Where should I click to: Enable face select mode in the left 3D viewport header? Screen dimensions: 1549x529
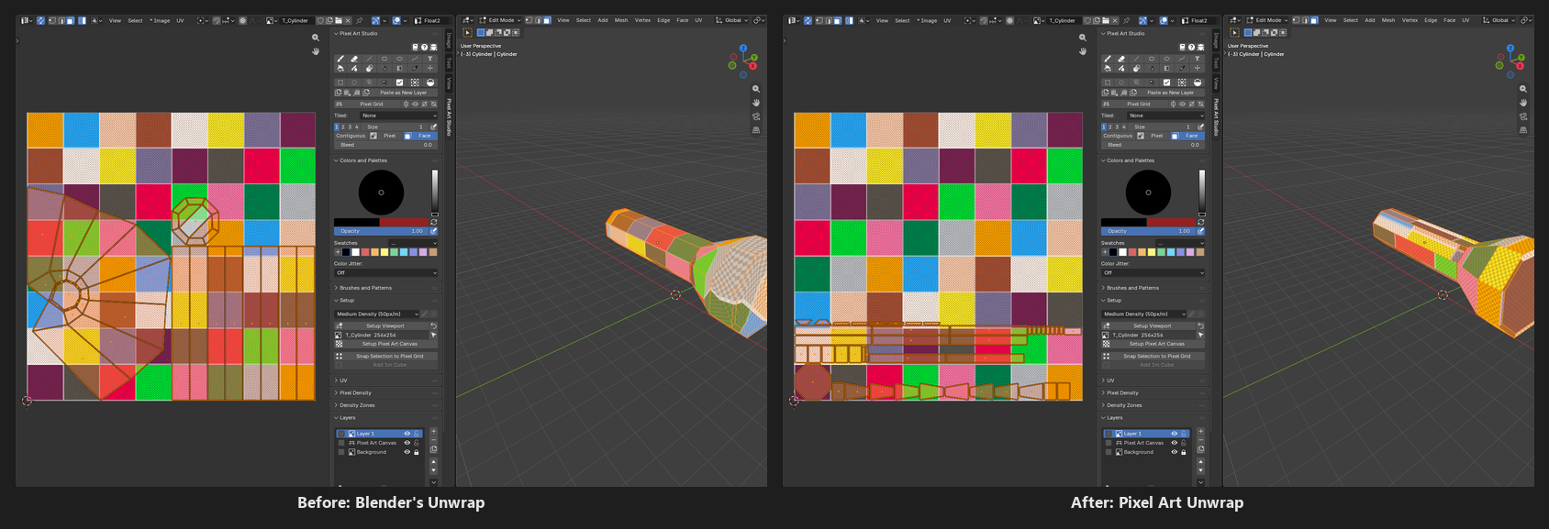(546, 20)
